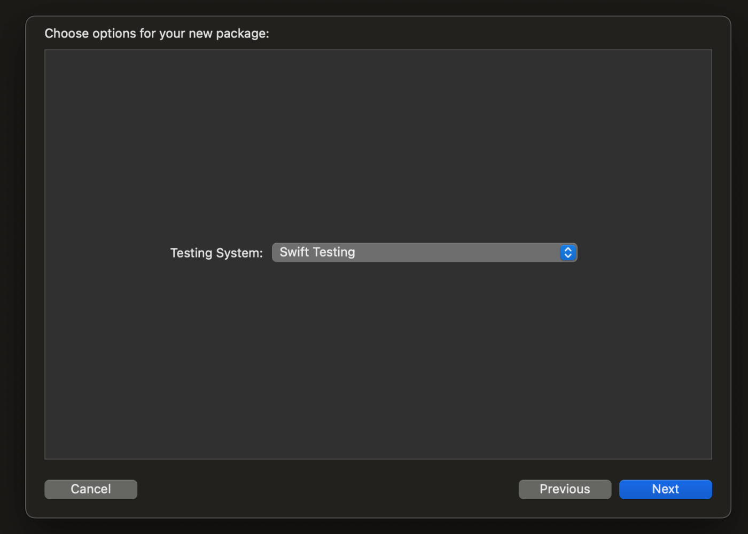Select the 'Testing System:' label
748x534 pixels.
[216, 253]
